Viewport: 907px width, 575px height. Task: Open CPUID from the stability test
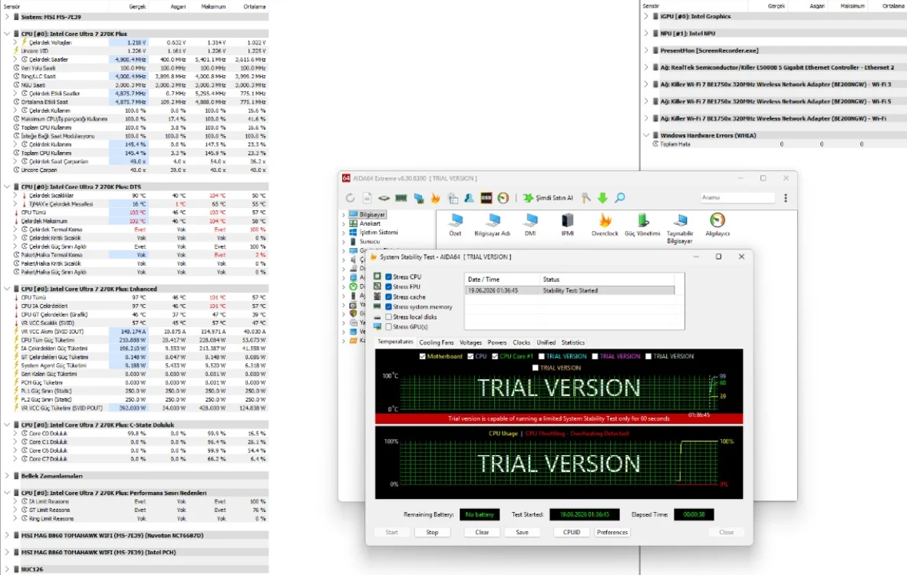click(x=572, y=532)
